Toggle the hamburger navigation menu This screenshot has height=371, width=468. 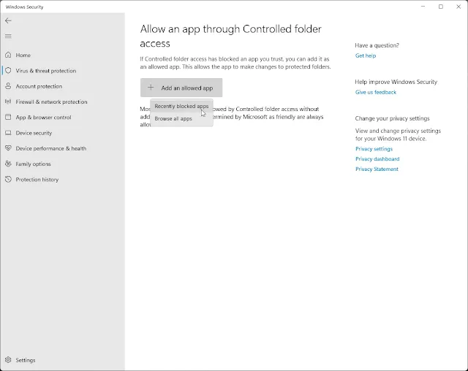[8, 36]
